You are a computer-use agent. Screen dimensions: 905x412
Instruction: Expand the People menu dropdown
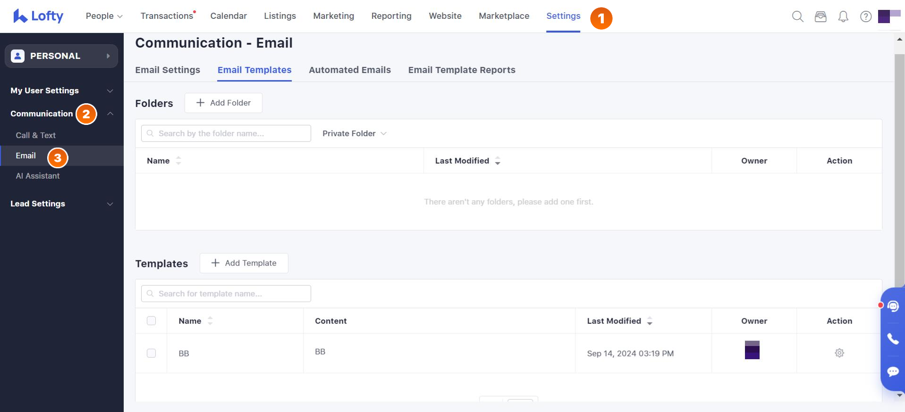click(104, 16)
